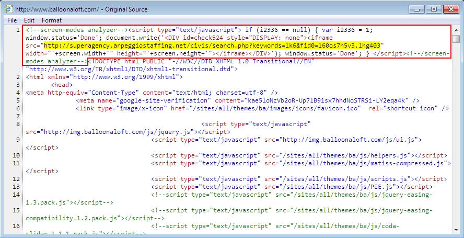Image resolution: width=464 pixels, height=238 pixels.
Task: Click the google-site-verification meta tag
Action: pyautogui.click(x=248, y=100)
